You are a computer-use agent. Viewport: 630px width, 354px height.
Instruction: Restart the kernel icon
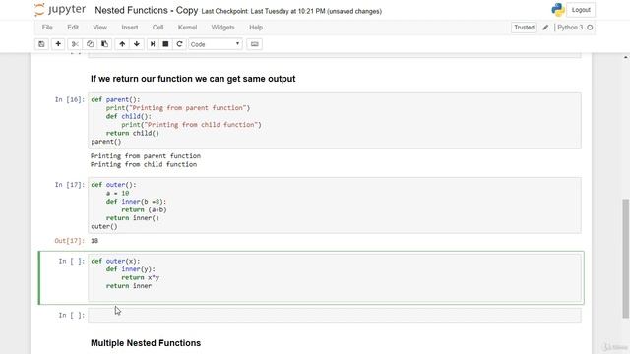[x=179, y=44]
